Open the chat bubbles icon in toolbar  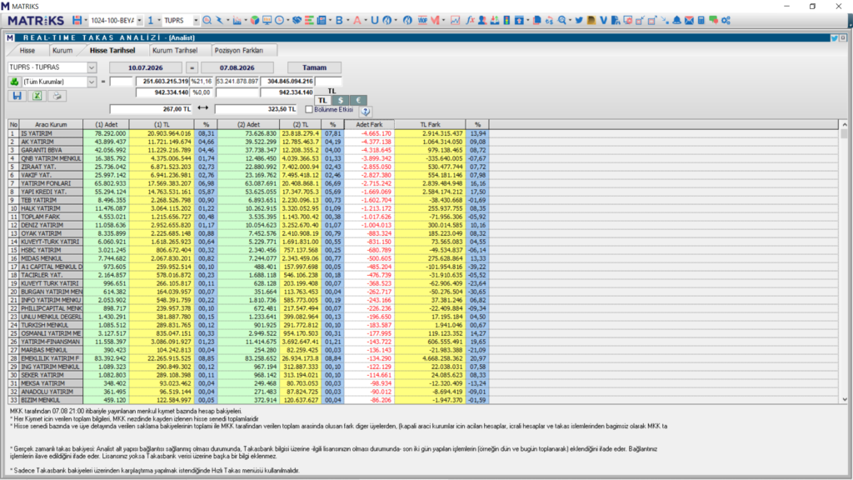point(713,20)
